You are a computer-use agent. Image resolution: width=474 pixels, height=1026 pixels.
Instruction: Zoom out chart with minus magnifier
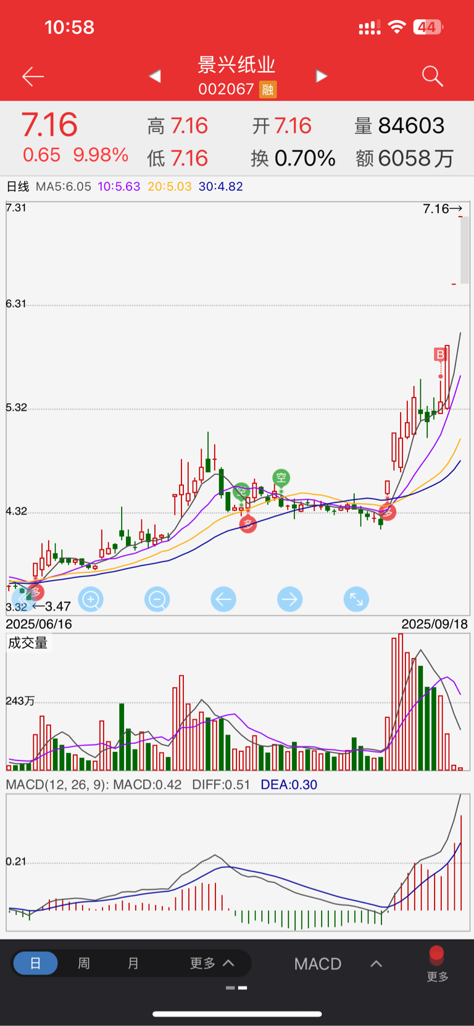click(x=157, y=599)
